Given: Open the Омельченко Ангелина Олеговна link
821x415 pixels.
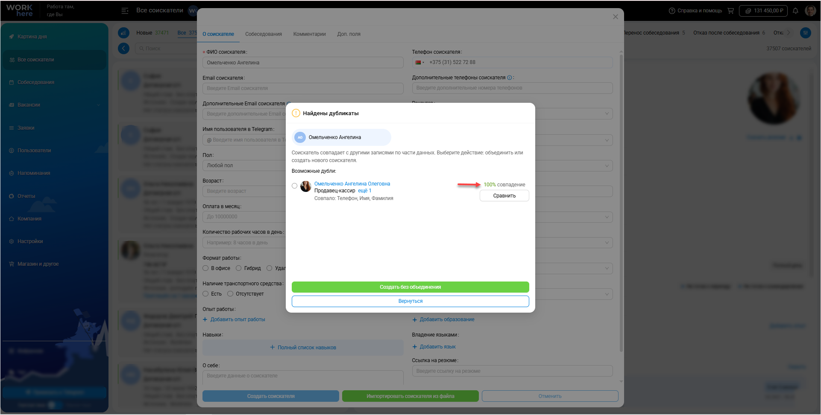Looking at the screenshot, I should 352,184.
